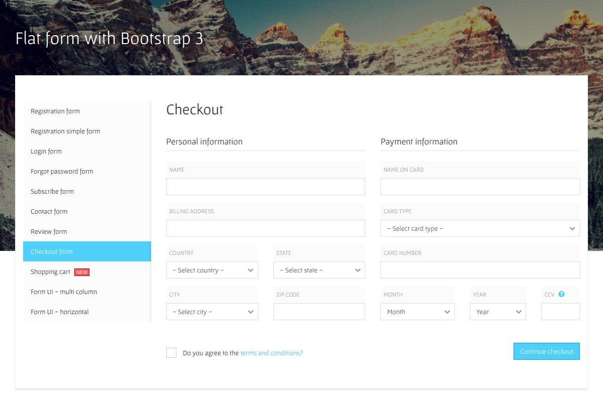Viewport: 603px width, 416px height.
Task: Open the Select city dropdown
Action: coord(212,312)
